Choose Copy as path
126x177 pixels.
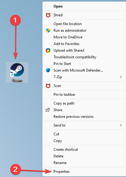point(84,103)
